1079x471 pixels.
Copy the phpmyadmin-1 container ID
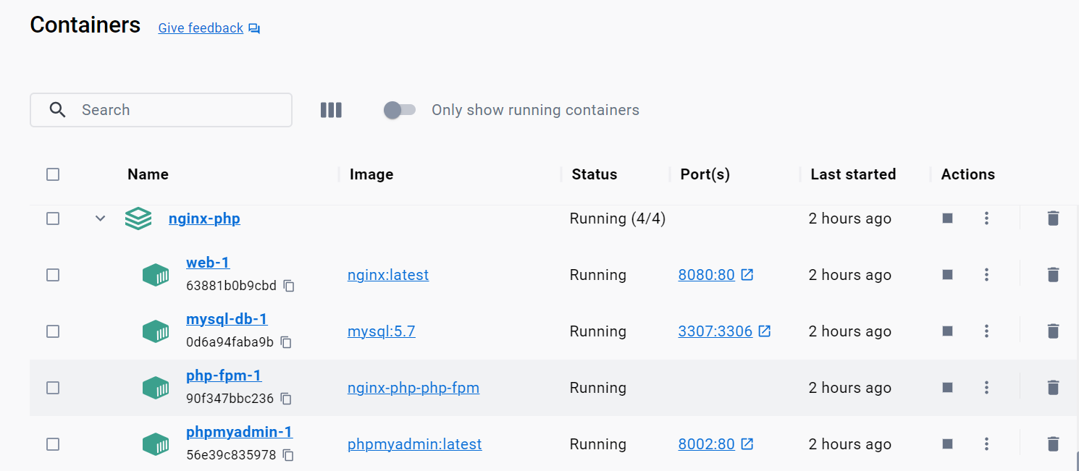coord(288,455)
